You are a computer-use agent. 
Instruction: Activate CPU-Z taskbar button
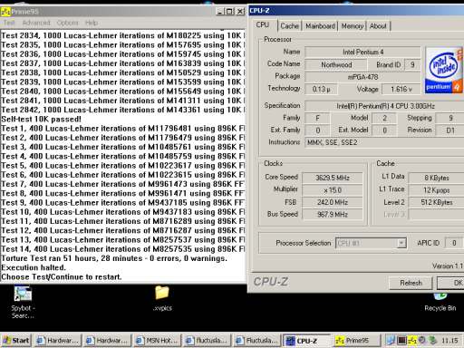click(x=306, y=341)
